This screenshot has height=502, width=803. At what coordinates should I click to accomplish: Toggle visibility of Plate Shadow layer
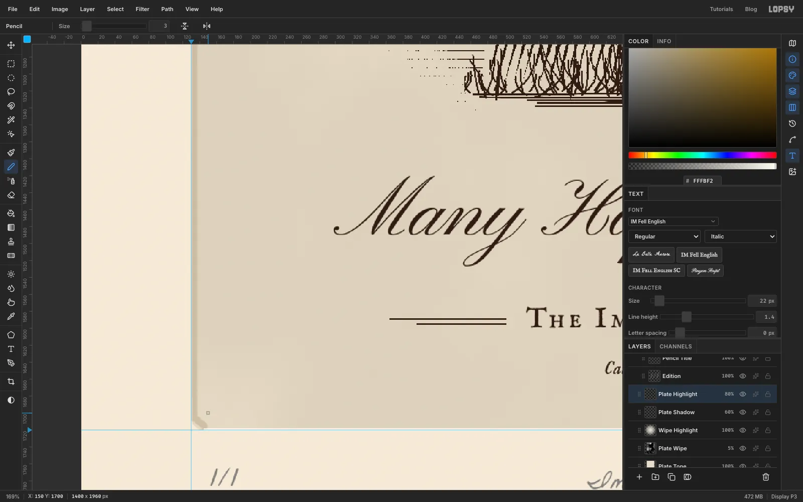pyautogui.click(x=743, y=412)
